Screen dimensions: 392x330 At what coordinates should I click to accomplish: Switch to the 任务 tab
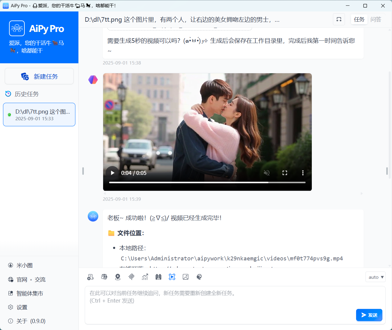click(x=359, y=20)
